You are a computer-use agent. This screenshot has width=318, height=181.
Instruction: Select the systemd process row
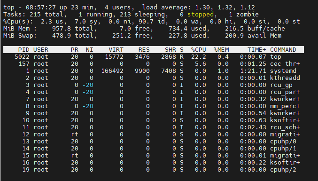[x=154, y=71]
